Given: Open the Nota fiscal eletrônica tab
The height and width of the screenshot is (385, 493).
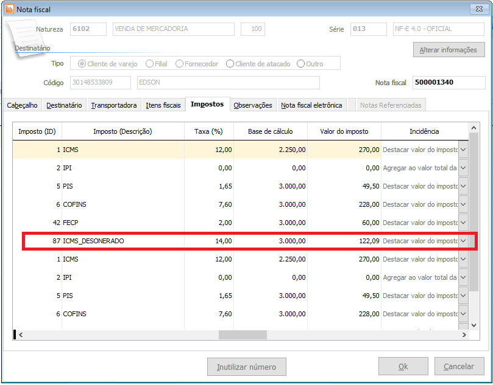Looking at the screenshot, I should [311, 105].
